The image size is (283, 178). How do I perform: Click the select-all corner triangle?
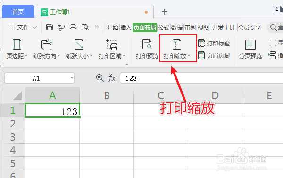pyautogui.click(x=17, y=95)
